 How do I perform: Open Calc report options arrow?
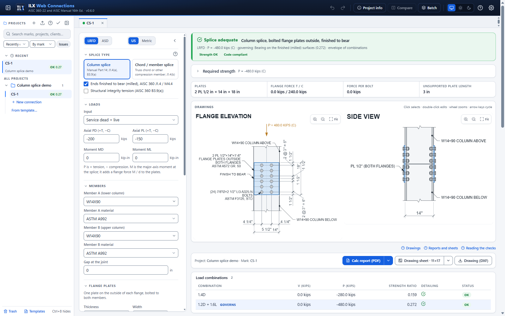pyautogui.click(x=389, y=261)
